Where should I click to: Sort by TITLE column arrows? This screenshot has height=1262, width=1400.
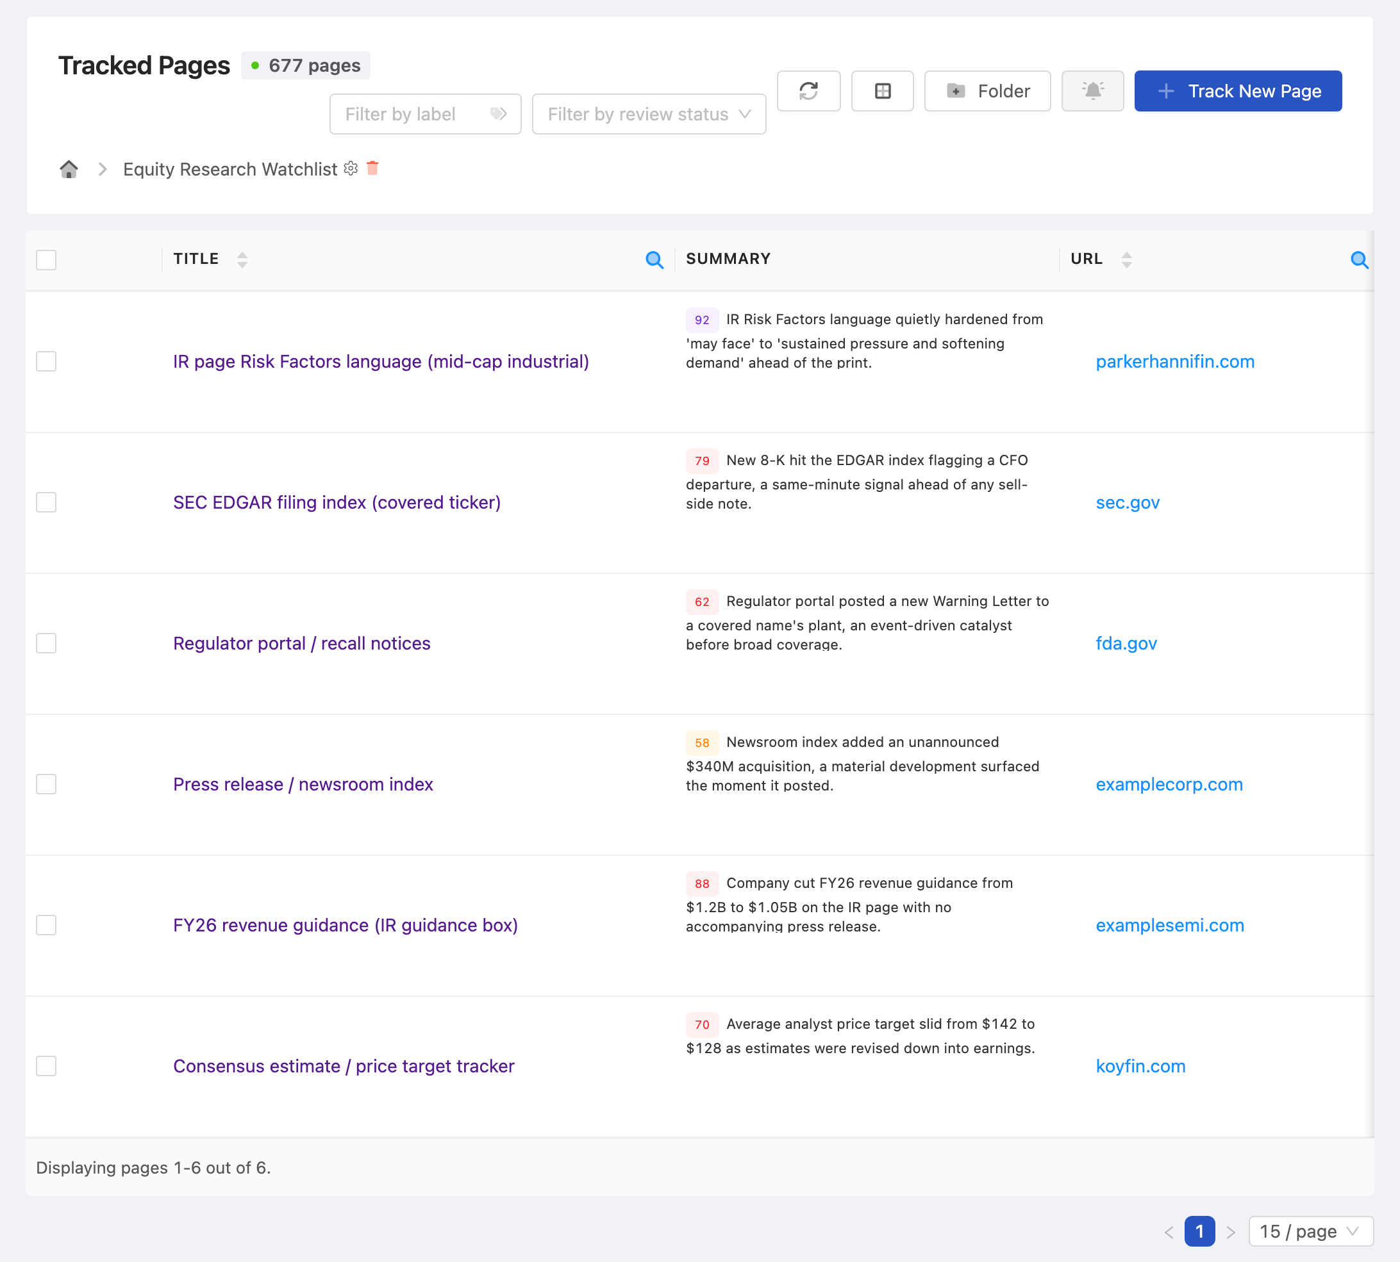[242, 260]
